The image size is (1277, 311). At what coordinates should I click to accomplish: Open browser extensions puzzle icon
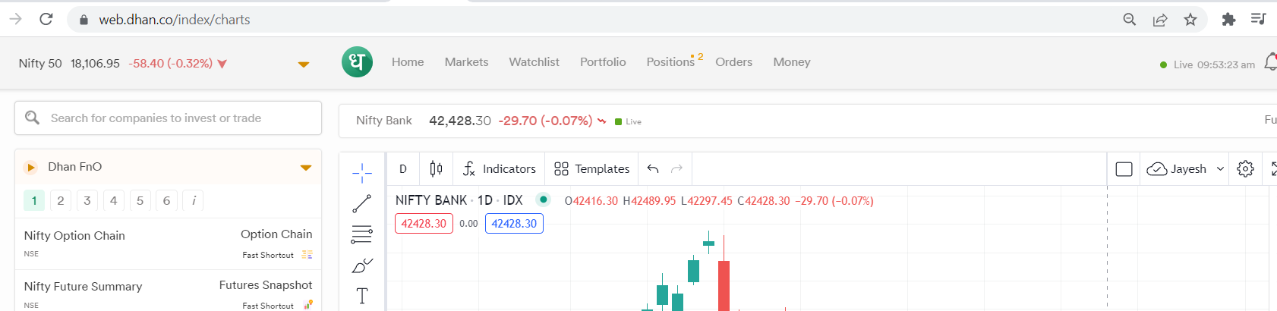(x=1228, y=20)
